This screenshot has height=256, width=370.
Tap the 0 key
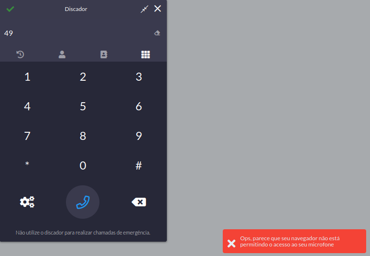83,165
